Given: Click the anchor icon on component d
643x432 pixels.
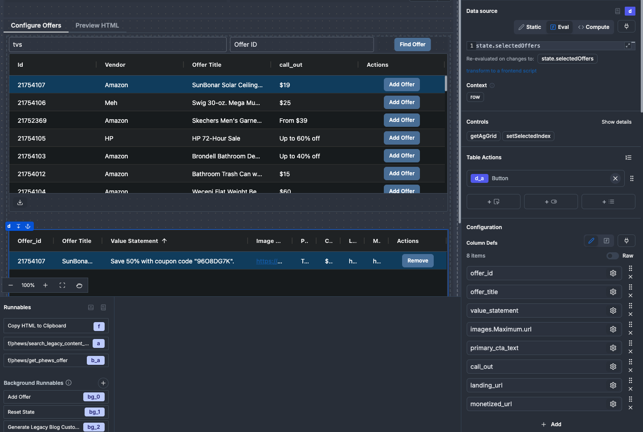Looking at the screenshot, I should (x=28, y=226).
